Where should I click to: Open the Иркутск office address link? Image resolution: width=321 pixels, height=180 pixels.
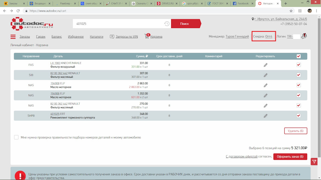click(281, 19)
